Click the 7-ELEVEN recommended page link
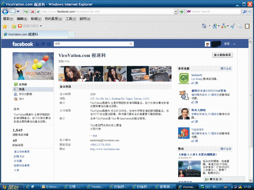254x190 pixels. pyautogui.click(x=197, y=129)
